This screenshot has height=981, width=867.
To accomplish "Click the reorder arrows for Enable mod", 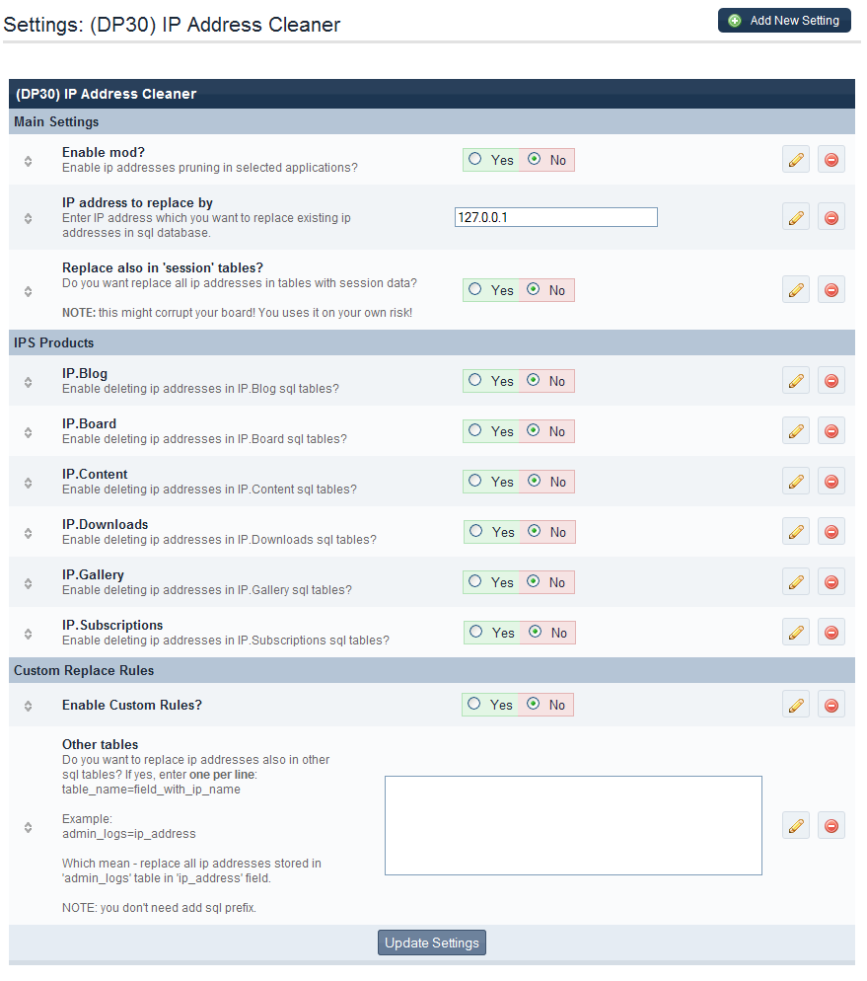I will [x=29, y=161].
